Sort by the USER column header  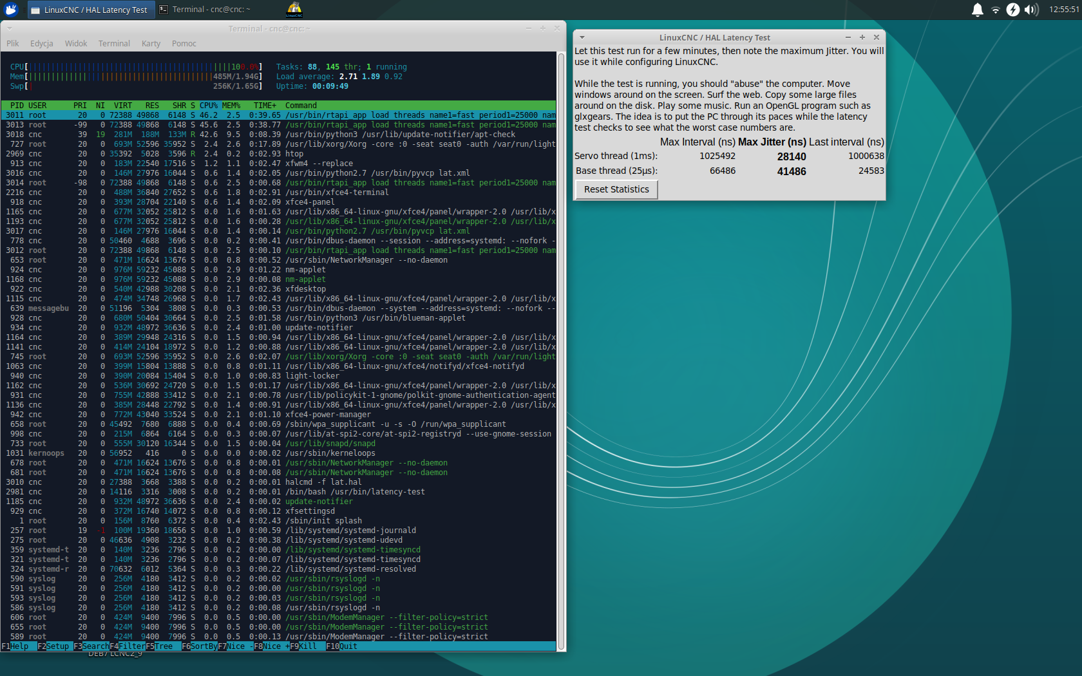37,106
